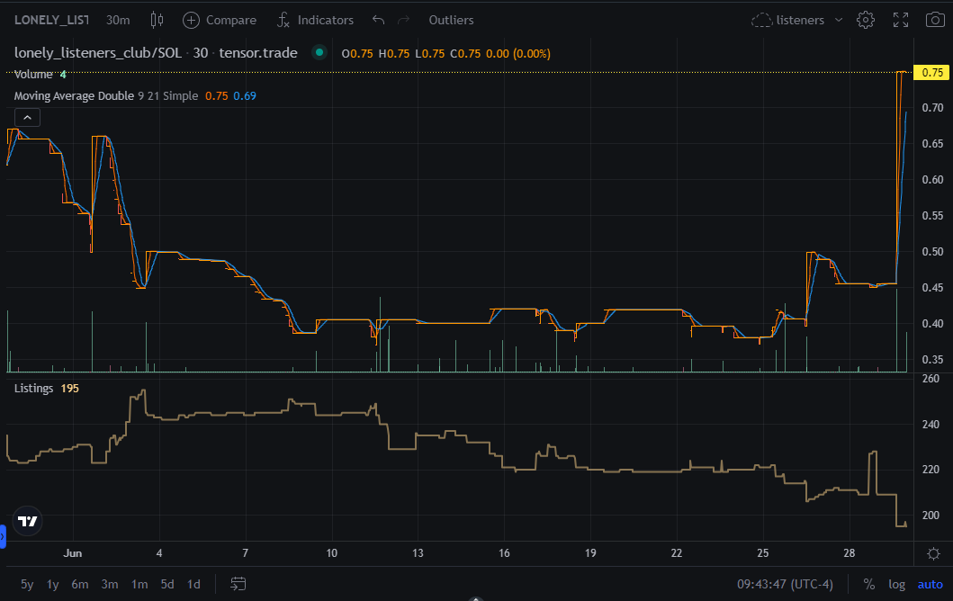Click the Jun date label on time axis
Viewport: 953px width, 601px height.
pyautogui.click(x=72, y=553)
